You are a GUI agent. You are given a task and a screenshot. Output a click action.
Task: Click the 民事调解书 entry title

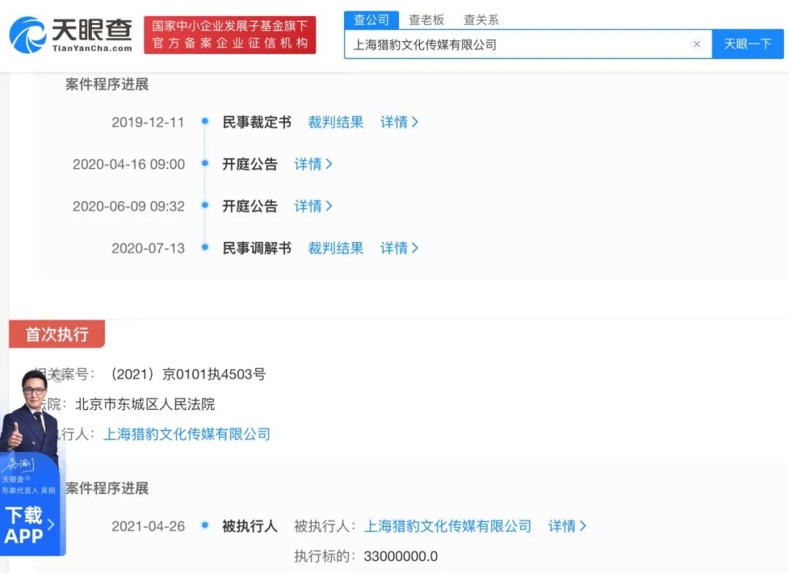point(256,248)
